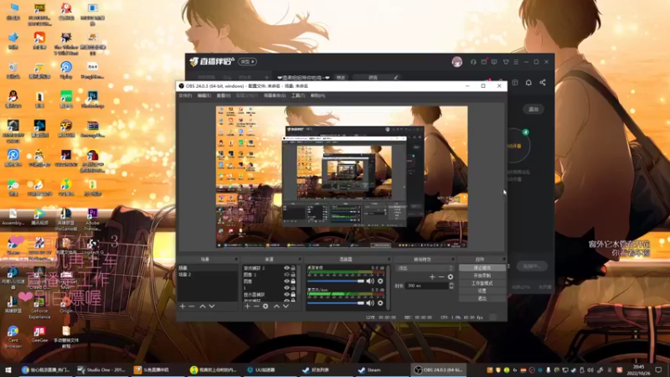The image size is (670, 377).
Task: Pop out the 控件 dock panel
Action: pos(504,259)
